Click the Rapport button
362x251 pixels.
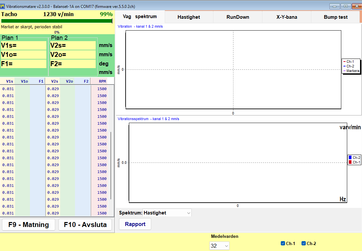click(x=135, y=224)
